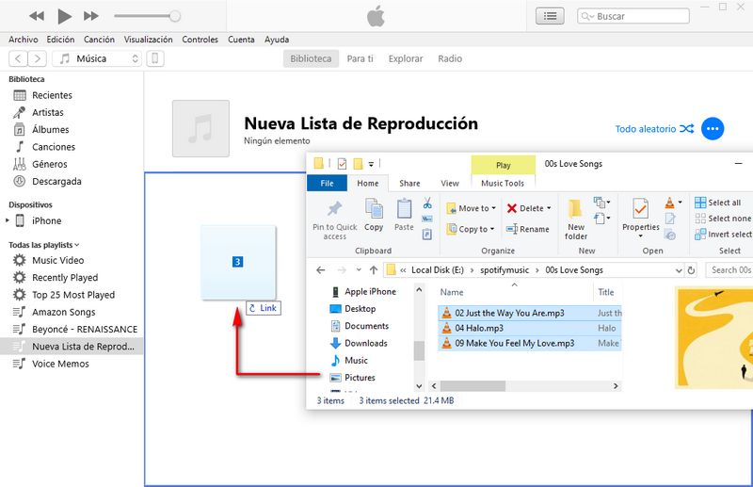Expand the iPhone device tree arrow

click(8, 220)
